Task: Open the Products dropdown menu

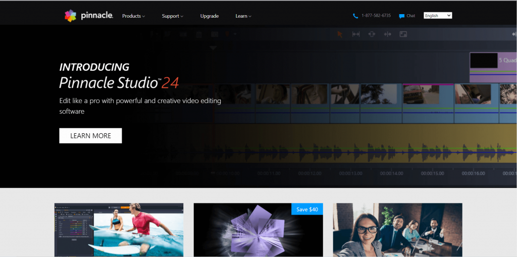Action: 133,16
